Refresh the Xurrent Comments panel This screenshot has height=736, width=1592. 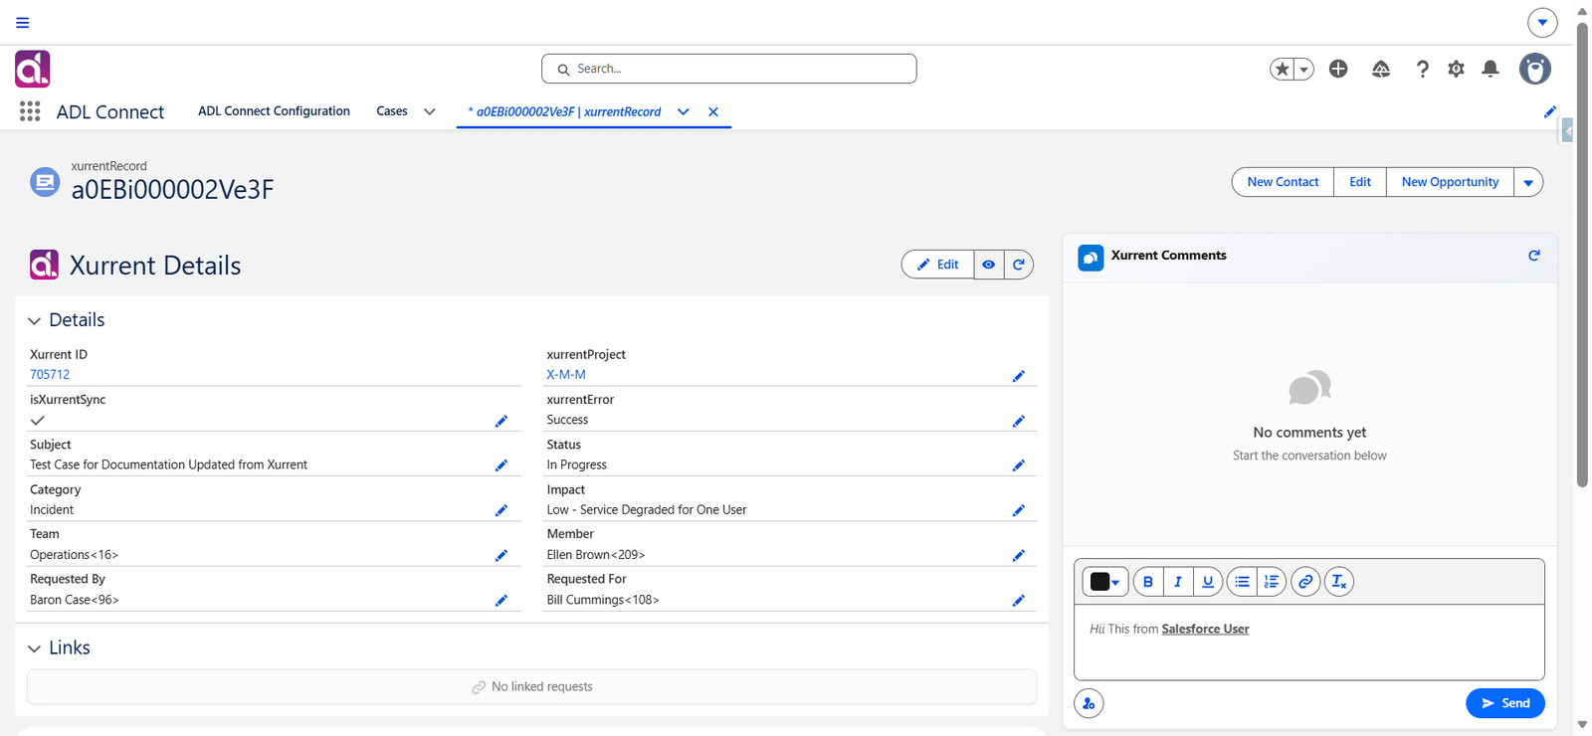(1534, 256)
